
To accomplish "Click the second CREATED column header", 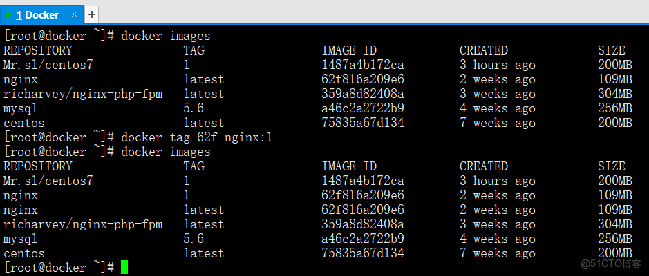I will [x=484, y=166].
